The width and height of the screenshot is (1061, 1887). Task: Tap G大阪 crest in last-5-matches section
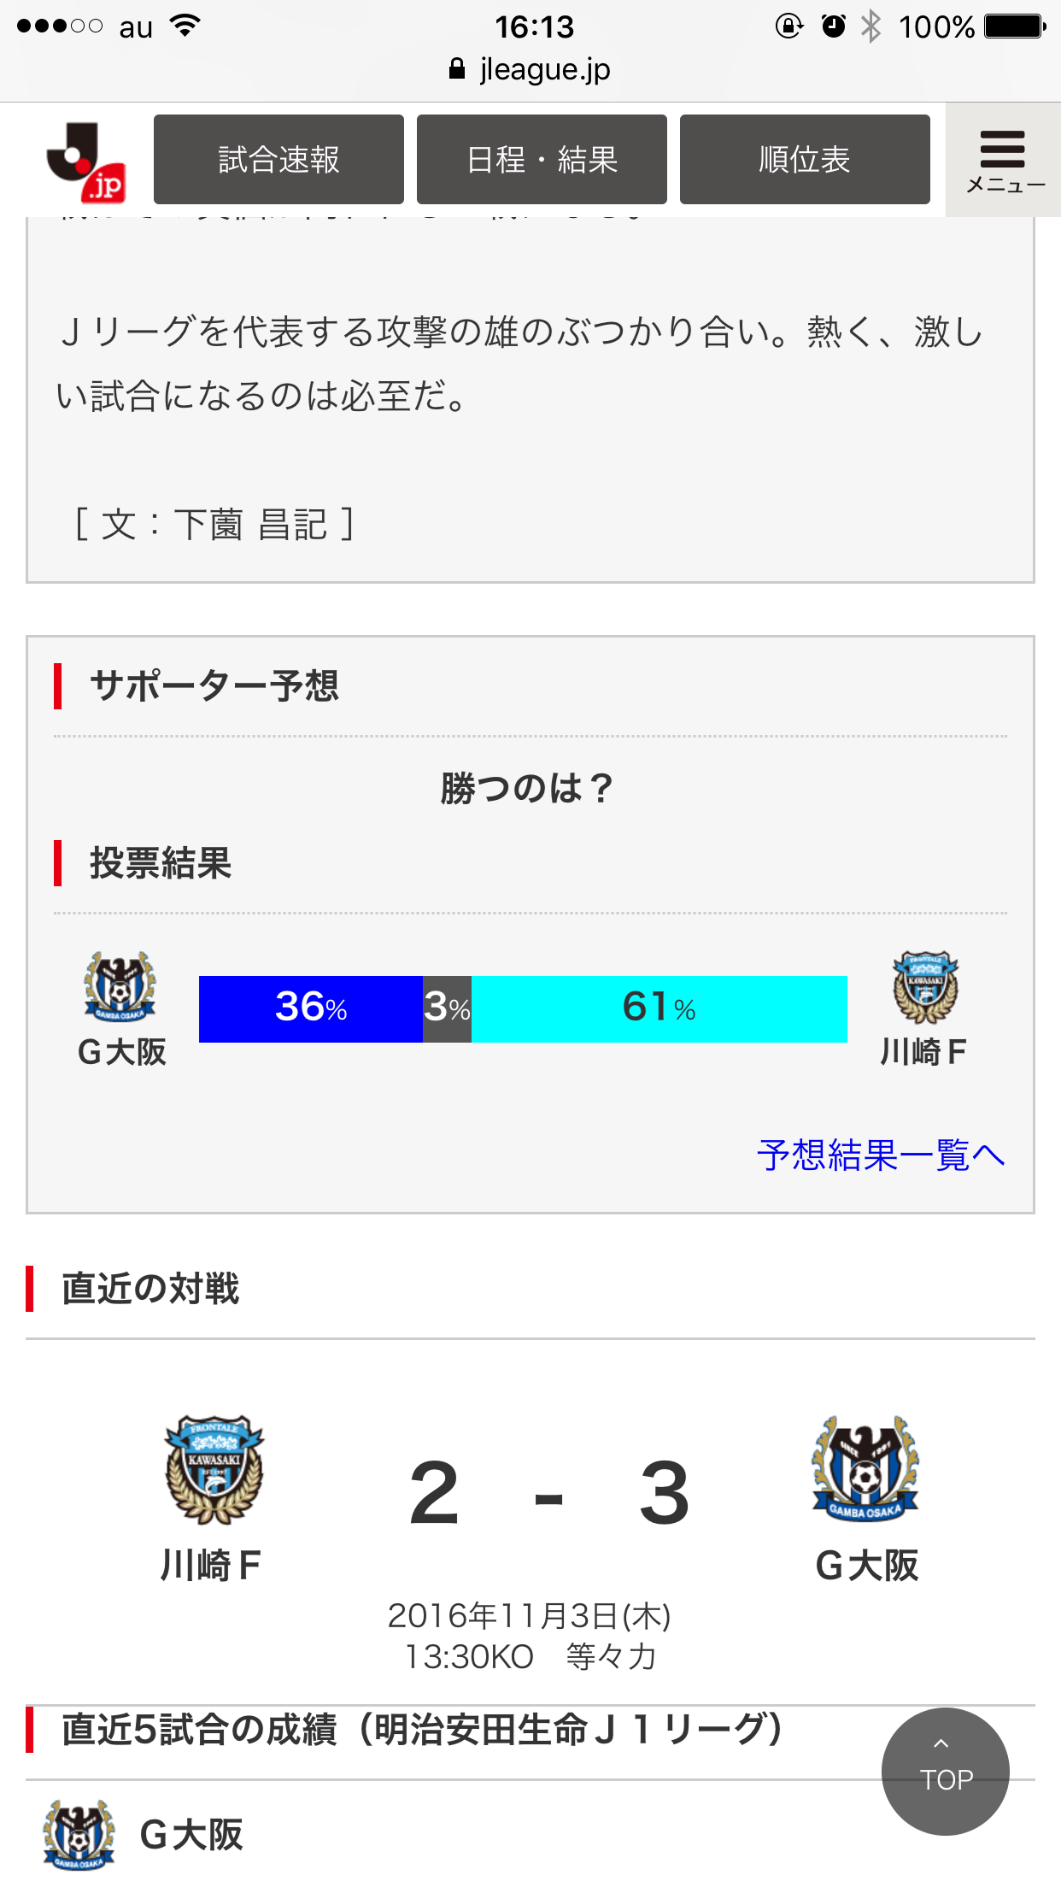click(x=79, y=1834)
